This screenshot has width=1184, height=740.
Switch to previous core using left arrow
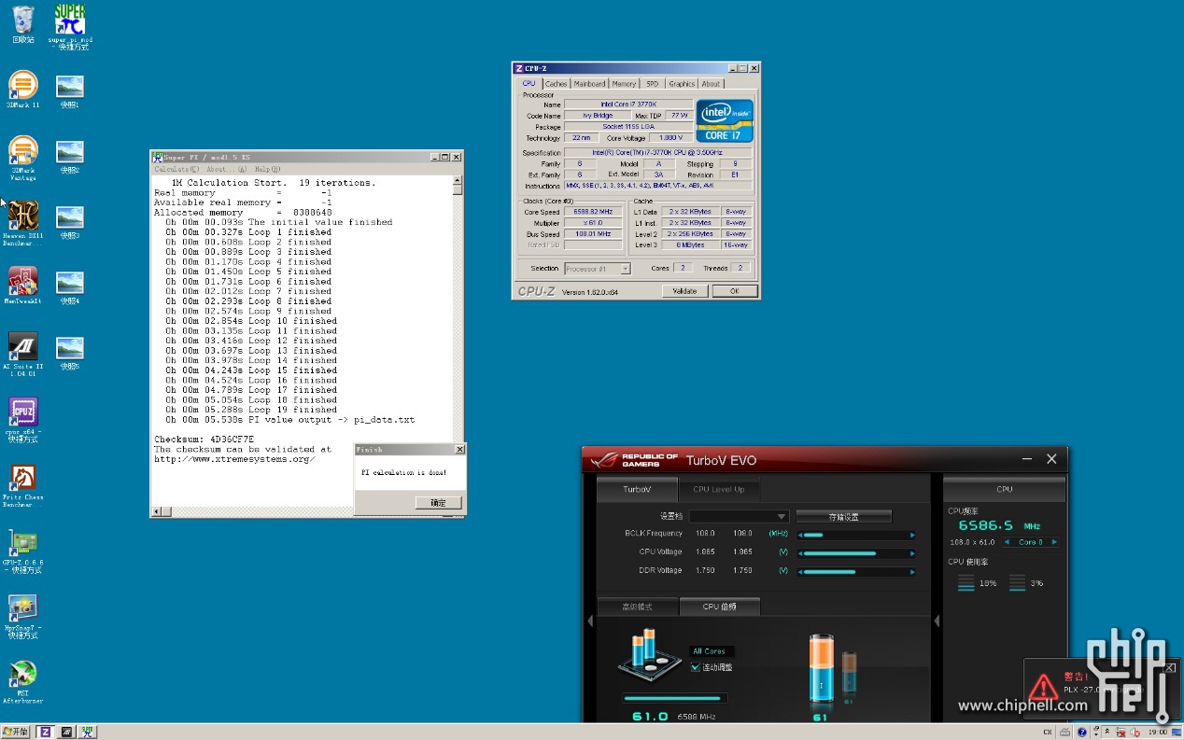tap(1007, 542)
